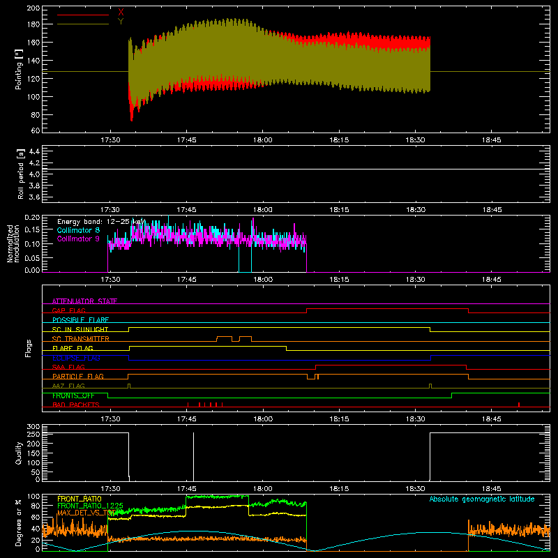Click '17:45' under the Roll period plot
The width and height of the screenshot is (558, 558).
click(x=186, y=210)
